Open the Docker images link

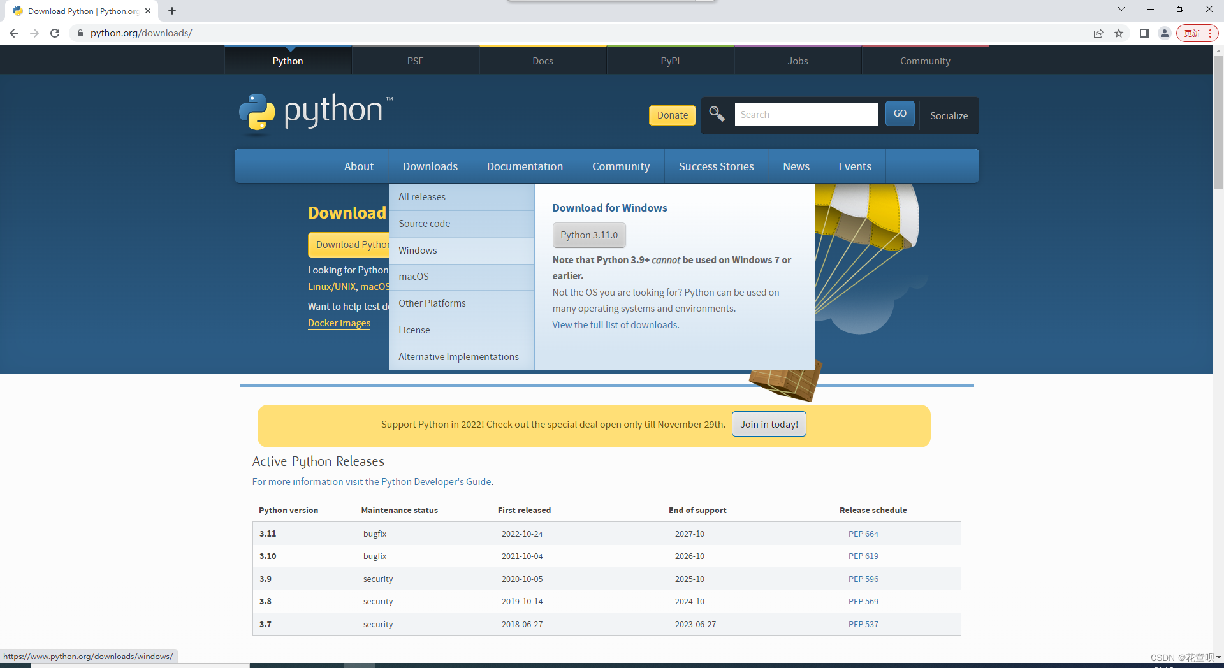coord(339,323)
